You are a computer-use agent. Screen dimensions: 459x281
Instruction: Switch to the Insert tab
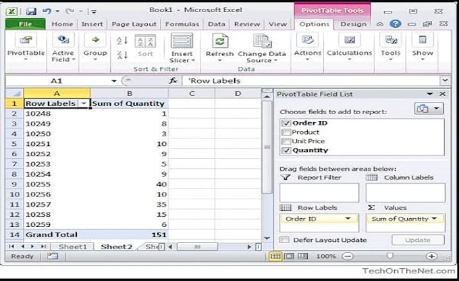92,24
